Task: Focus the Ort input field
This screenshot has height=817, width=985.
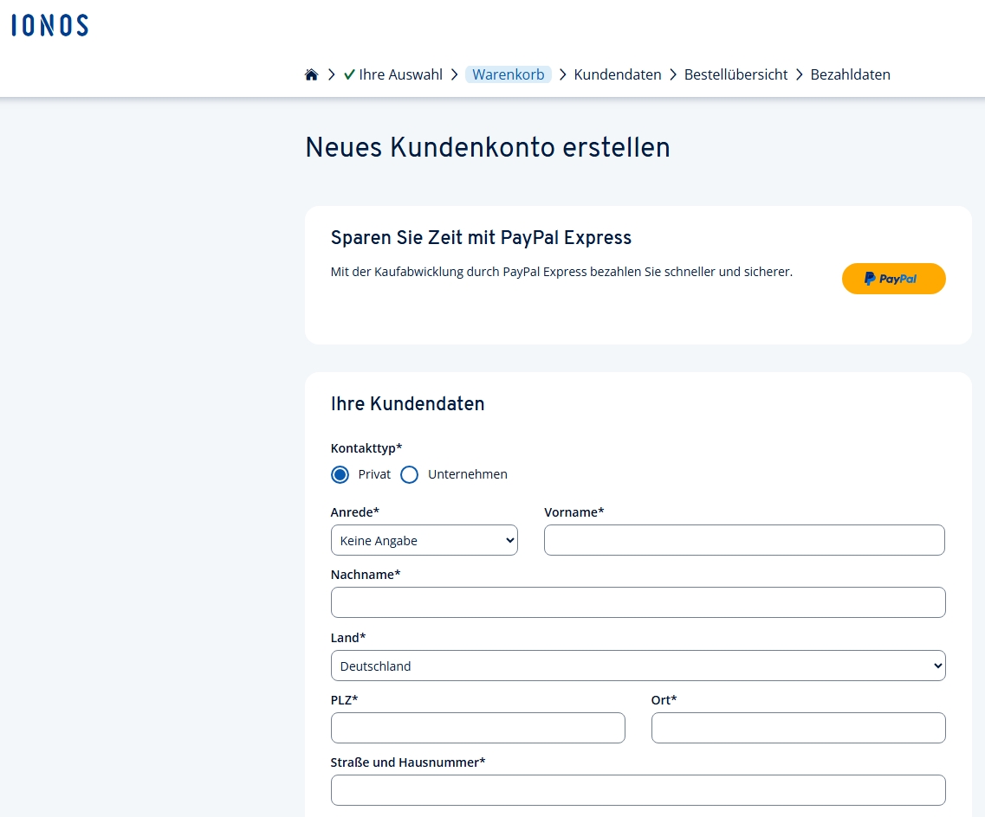Action: click(x=798, y=728)
